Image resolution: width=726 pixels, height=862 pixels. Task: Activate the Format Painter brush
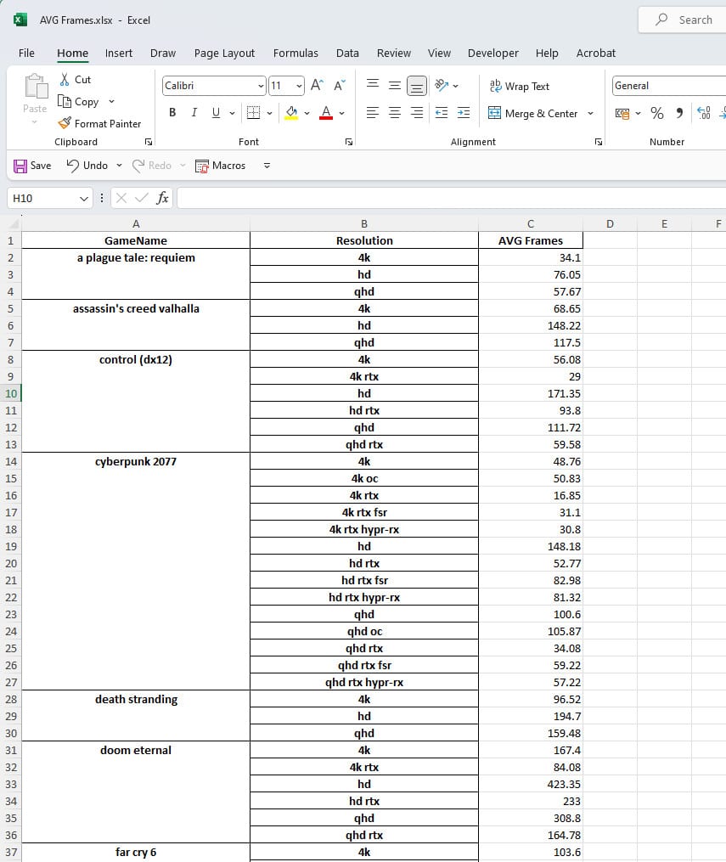(65, 123)
